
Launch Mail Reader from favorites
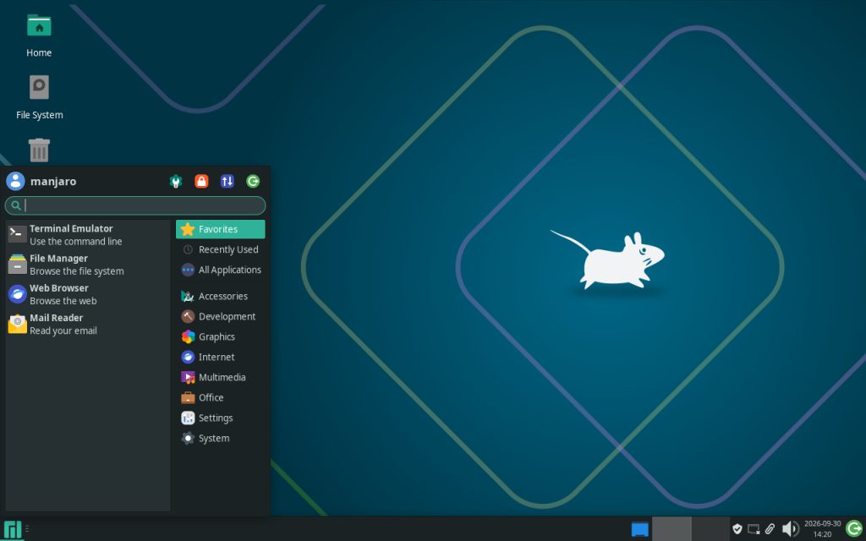tap(88, 324)
